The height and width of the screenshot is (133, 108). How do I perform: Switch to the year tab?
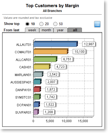pyautogui.click(x=61, y=30)
